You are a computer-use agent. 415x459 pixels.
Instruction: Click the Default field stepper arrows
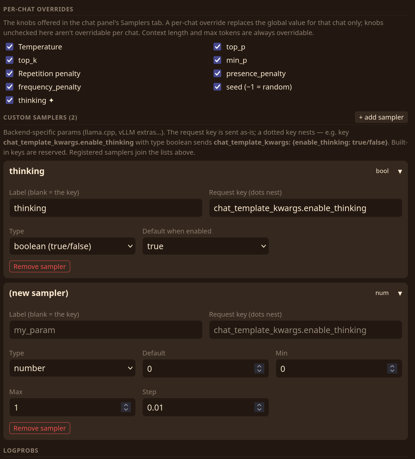click(x=259, y=368)
